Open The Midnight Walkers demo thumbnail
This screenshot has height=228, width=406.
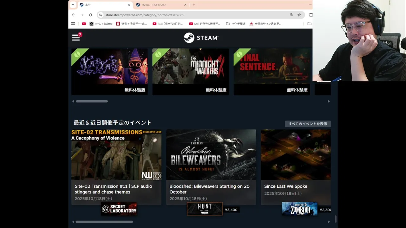point(191,66)
